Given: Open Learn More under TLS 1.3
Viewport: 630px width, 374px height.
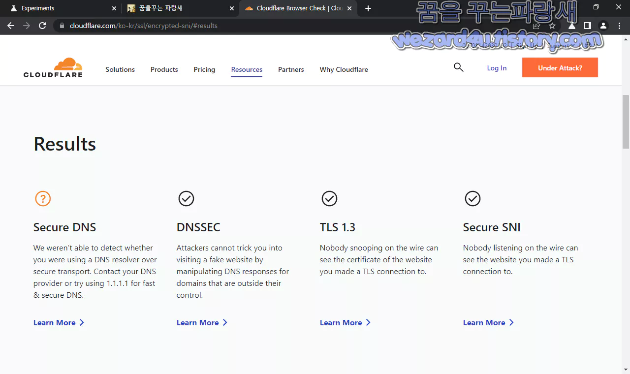Looking at the screenshot, I should (341, 322).
